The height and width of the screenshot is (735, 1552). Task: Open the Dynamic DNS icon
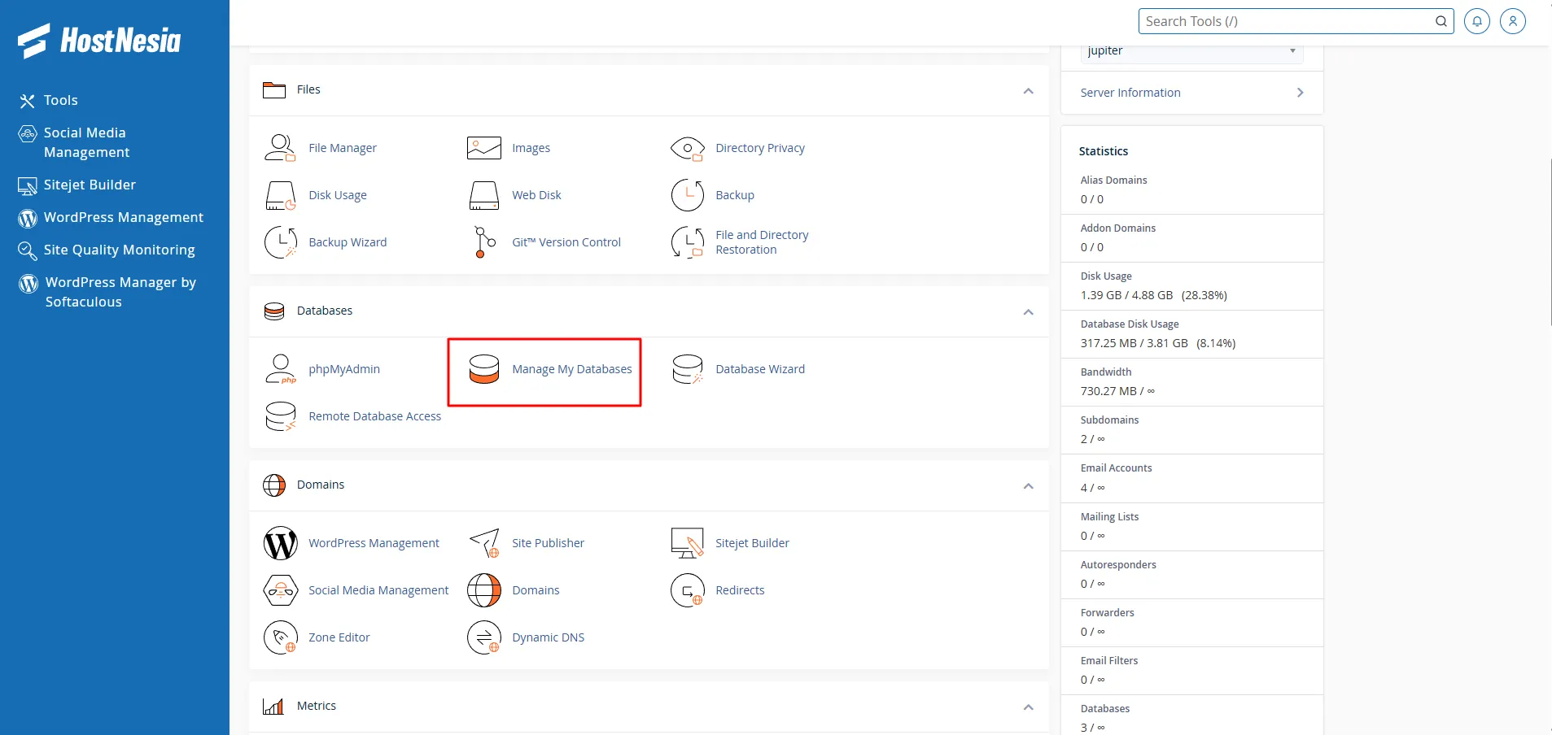pyautogui.click(x=483, y=637)
